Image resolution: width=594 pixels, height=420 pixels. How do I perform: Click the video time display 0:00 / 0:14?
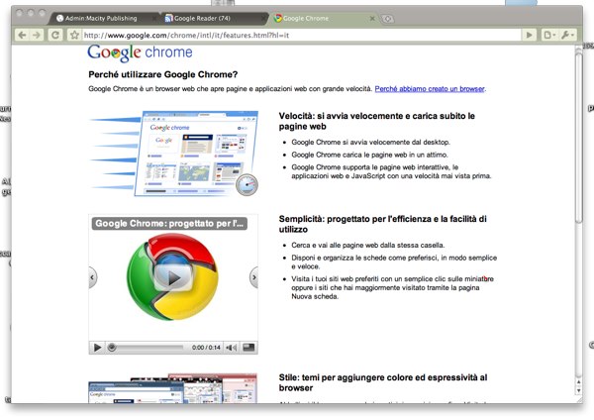(206, 348)
